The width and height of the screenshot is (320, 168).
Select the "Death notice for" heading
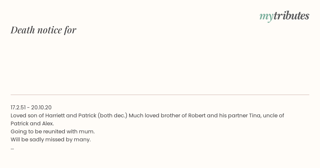[43, 30]
